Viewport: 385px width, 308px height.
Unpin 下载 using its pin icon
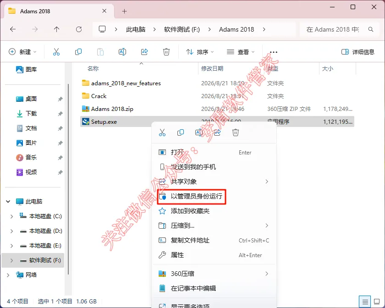click(x=60, y=114)
